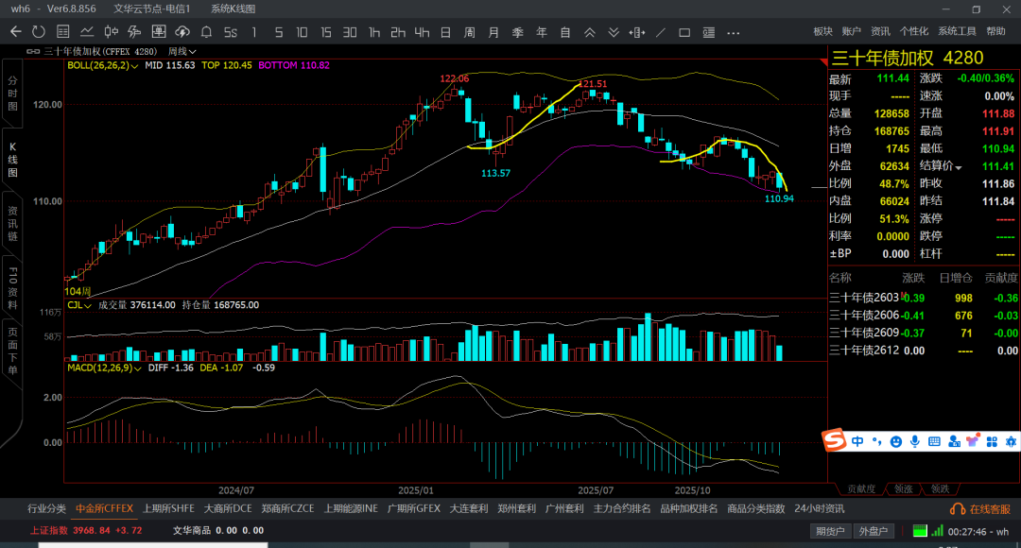Viewport: 1021px width, 548px height.
Task: Select the 大商所DCE exchange tab
Action: (228, 509)
